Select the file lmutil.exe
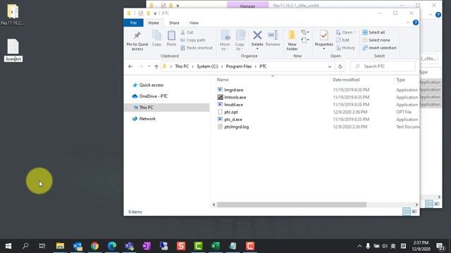 pos(233,105)
